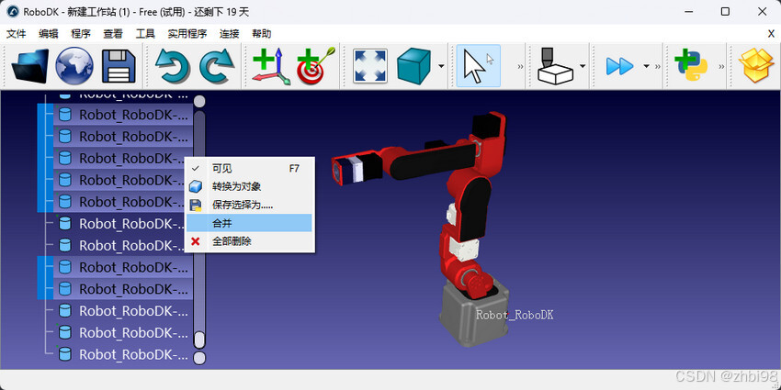Open the dropdown arrow beside the machining icon
The image size is (781, 390).
click(x=583, y=66)
